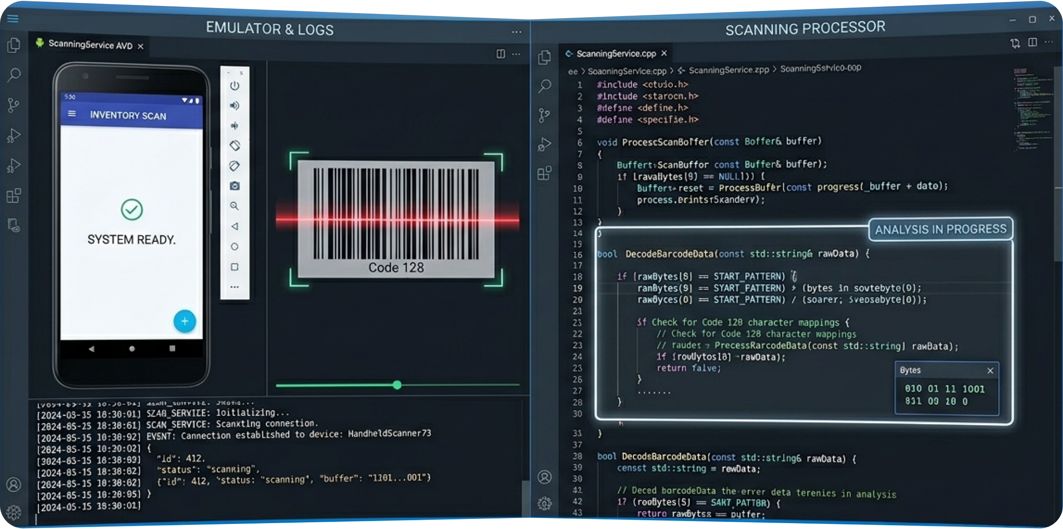Rotate the emulator device right
The image size is (1063, 529).
235,166
